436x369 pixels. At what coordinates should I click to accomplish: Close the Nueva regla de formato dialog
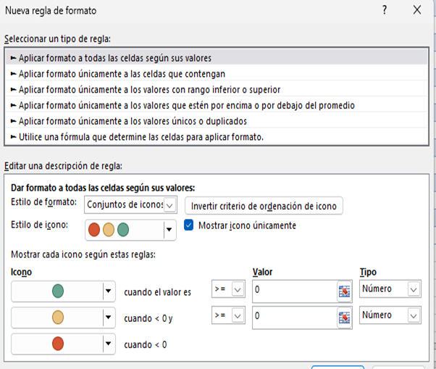(416, 11)
